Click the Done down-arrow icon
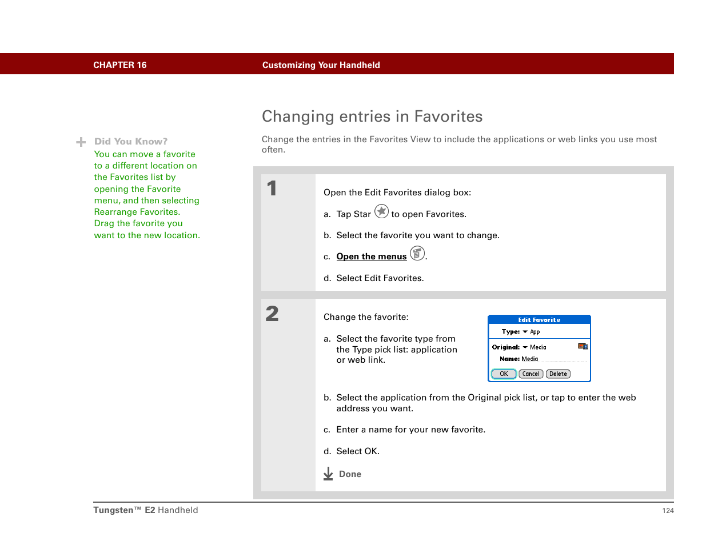This screenshot has height=545, width=706. 328,474
